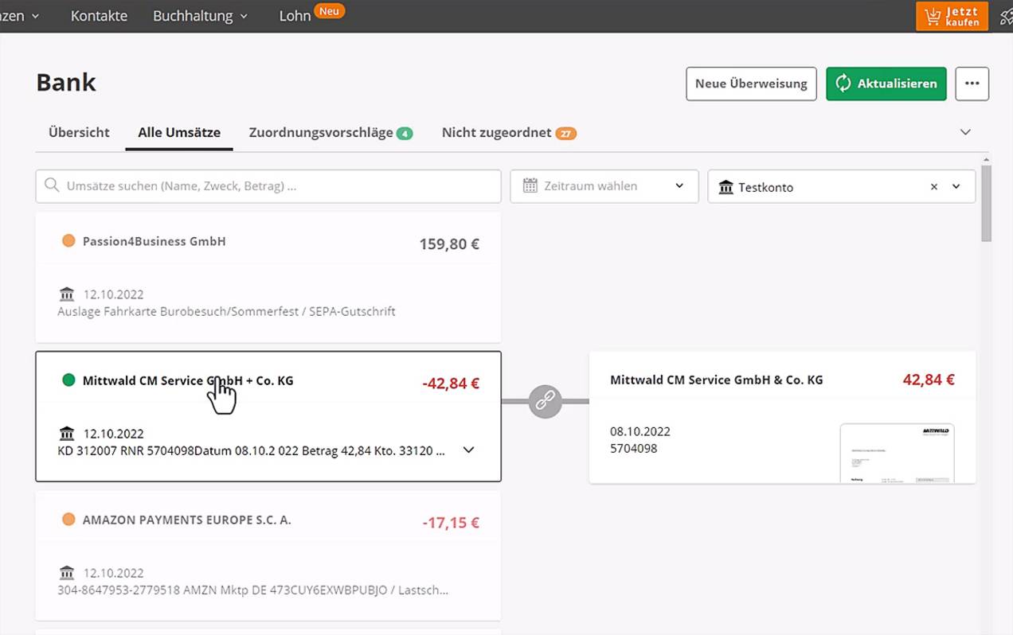Click receipt number 5704098 on linked receipt

pyautogui.click(x=634, y=448)
